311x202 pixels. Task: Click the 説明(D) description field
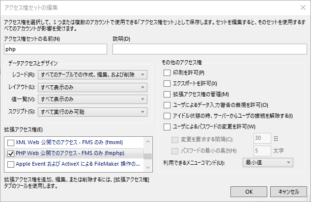point(210,49)
